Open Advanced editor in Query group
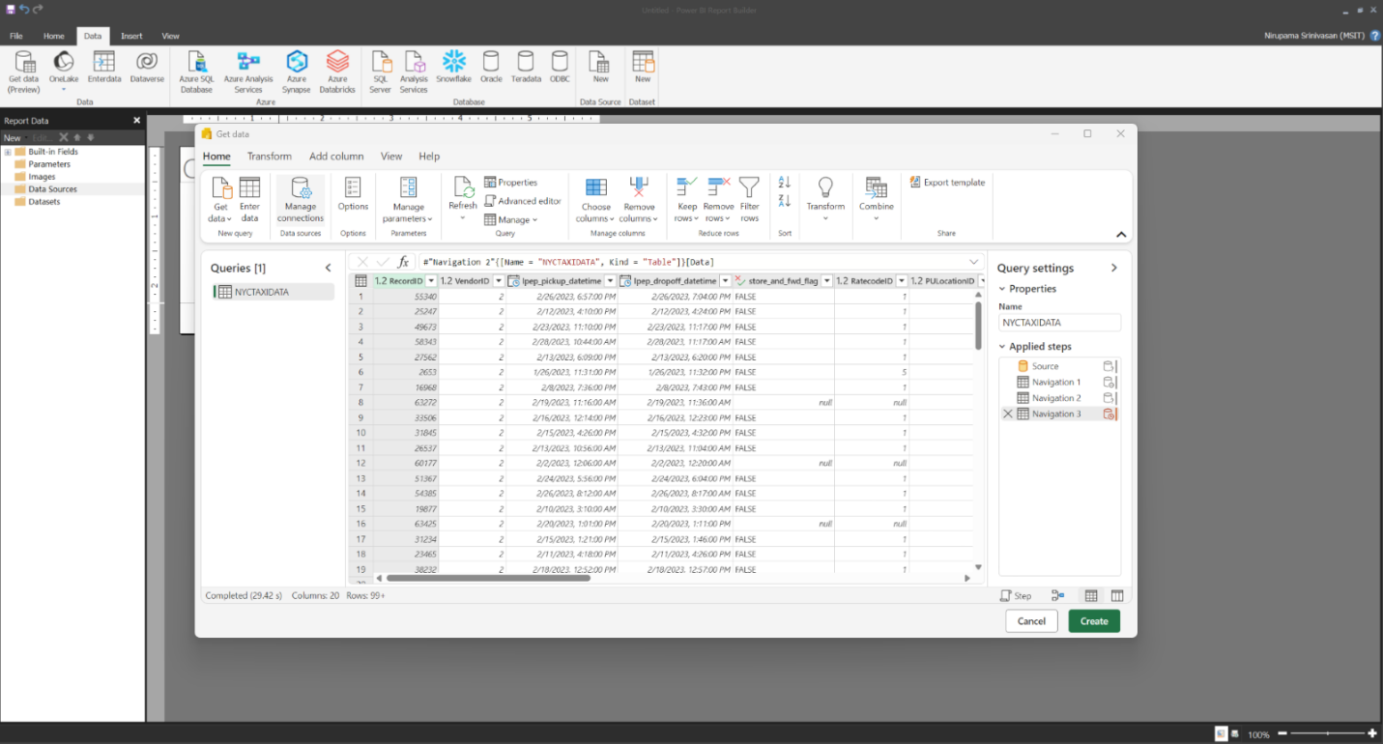The height and width of the screenshot is (744, 1383). 522,201
